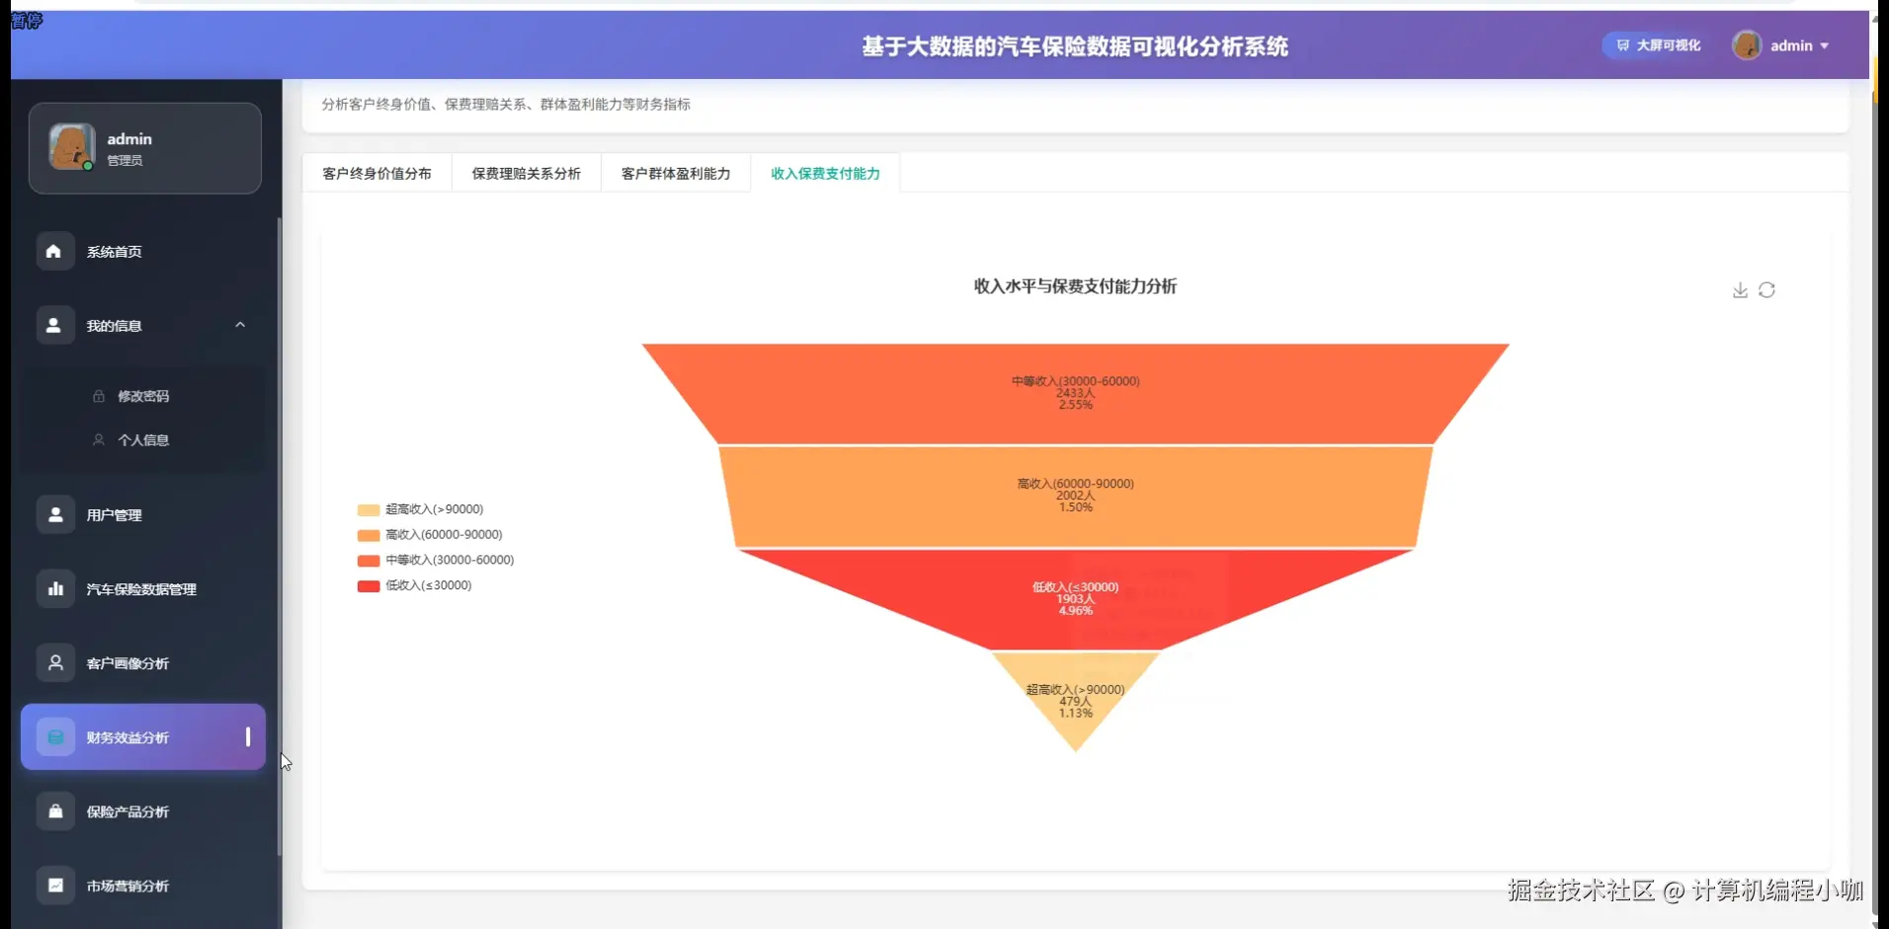Screen dimensions: 1889x929
Task: Click the screen icon in 大屏可视化 button
Action: click(1622, 45)
